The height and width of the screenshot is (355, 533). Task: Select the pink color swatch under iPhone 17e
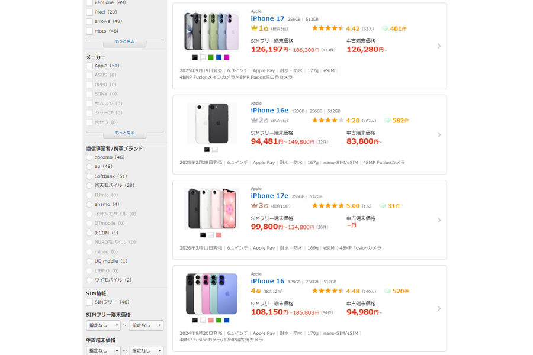[219, 235]
